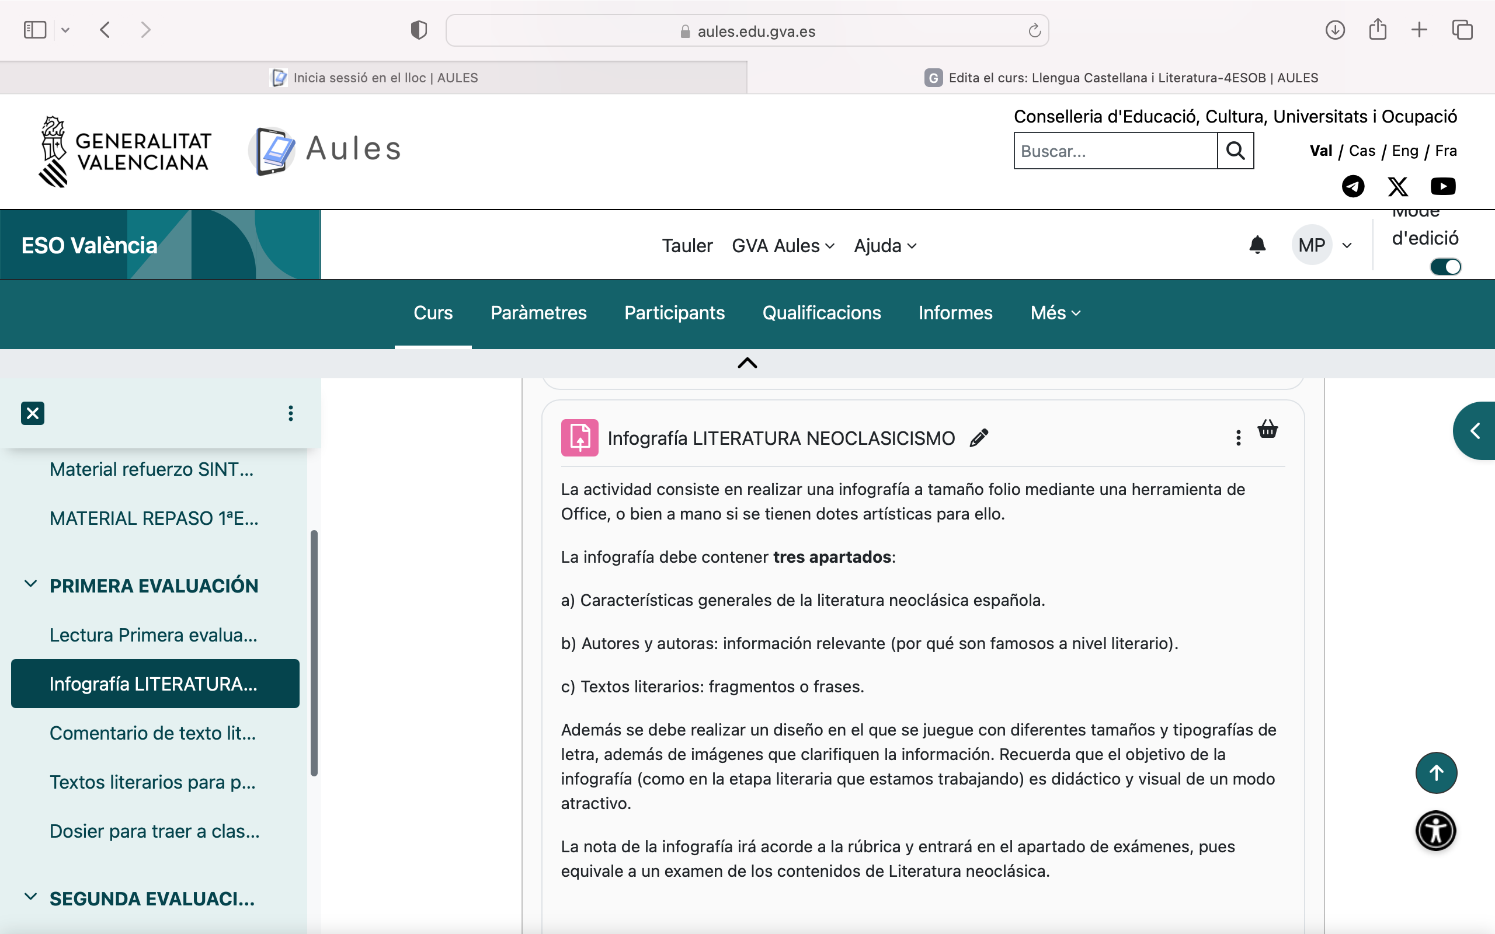The width and height of the screenshot is (1495, 934).
Task: Open Aules home logo
Action: (x=325, y=150)
